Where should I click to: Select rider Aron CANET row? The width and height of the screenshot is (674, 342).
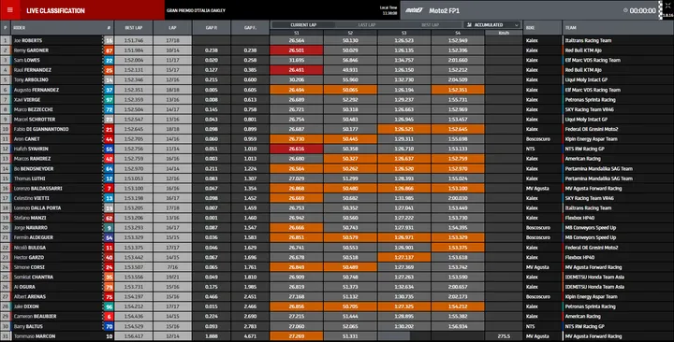[x=337, y=139]
